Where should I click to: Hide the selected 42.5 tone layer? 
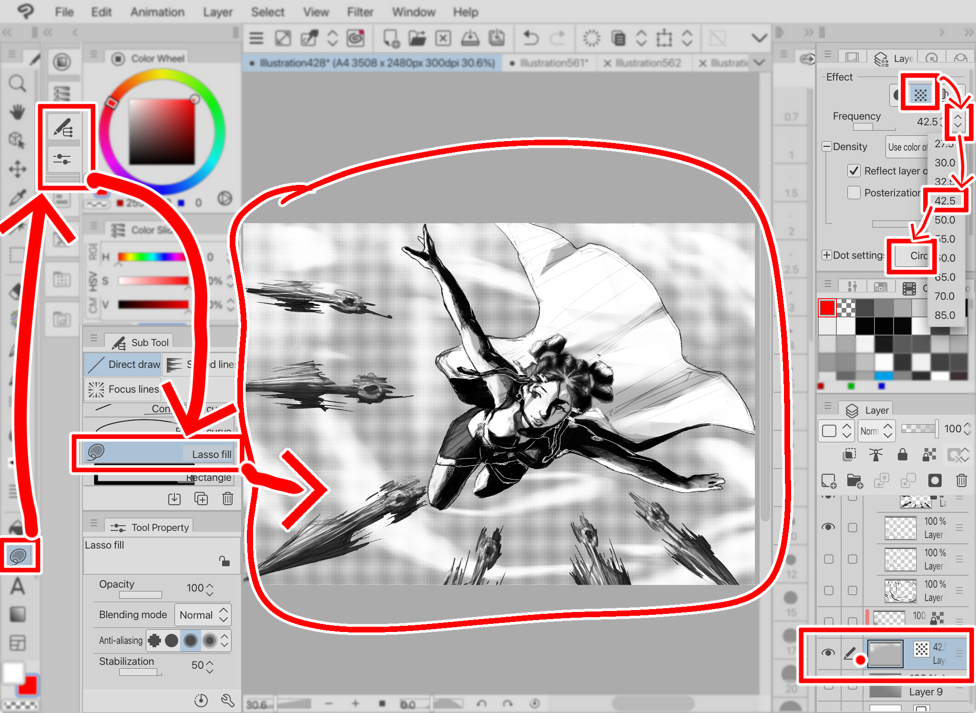[828, 652]
